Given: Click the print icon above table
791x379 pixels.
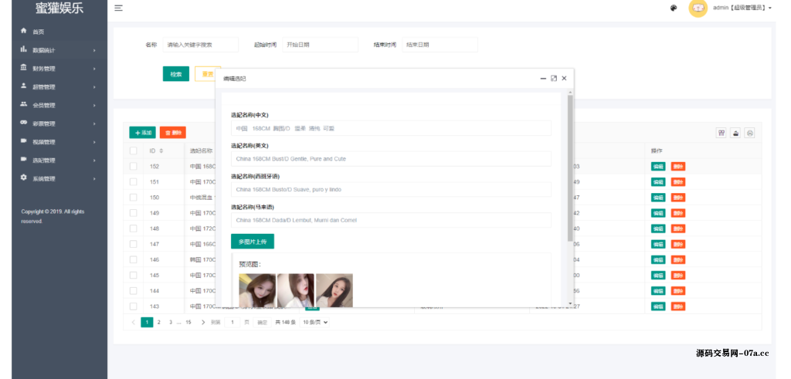Looking at the screenshot, I should pos(749,133).
